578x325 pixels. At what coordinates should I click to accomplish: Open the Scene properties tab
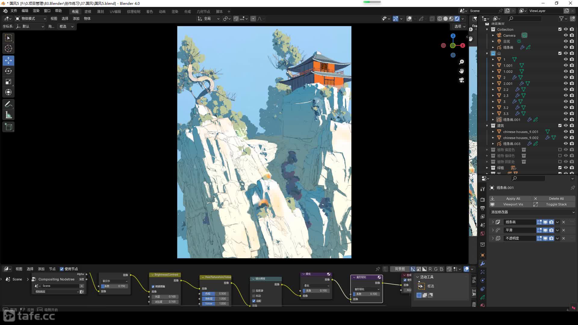pyautogui.click(x=483, y=225)
